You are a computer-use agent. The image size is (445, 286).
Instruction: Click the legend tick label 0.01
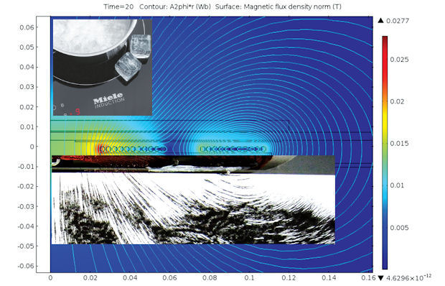397,185
